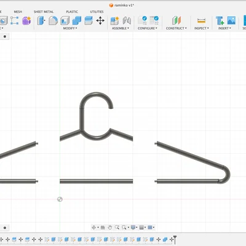Viewport: 246px width, 246px height.
Task: Click the Insert Derive icon
Action: point(220,21)
